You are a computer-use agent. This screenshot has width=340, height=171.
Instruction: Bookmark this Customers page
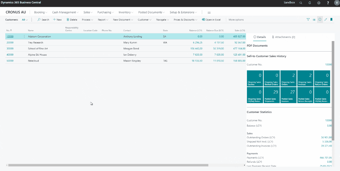[331, 19]
